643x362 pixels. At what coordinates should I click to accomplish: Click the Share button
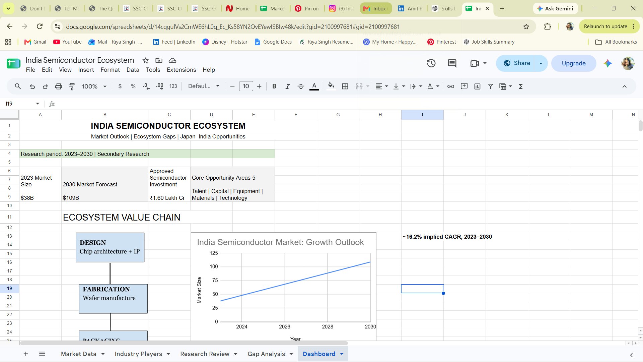click(517, 63)
